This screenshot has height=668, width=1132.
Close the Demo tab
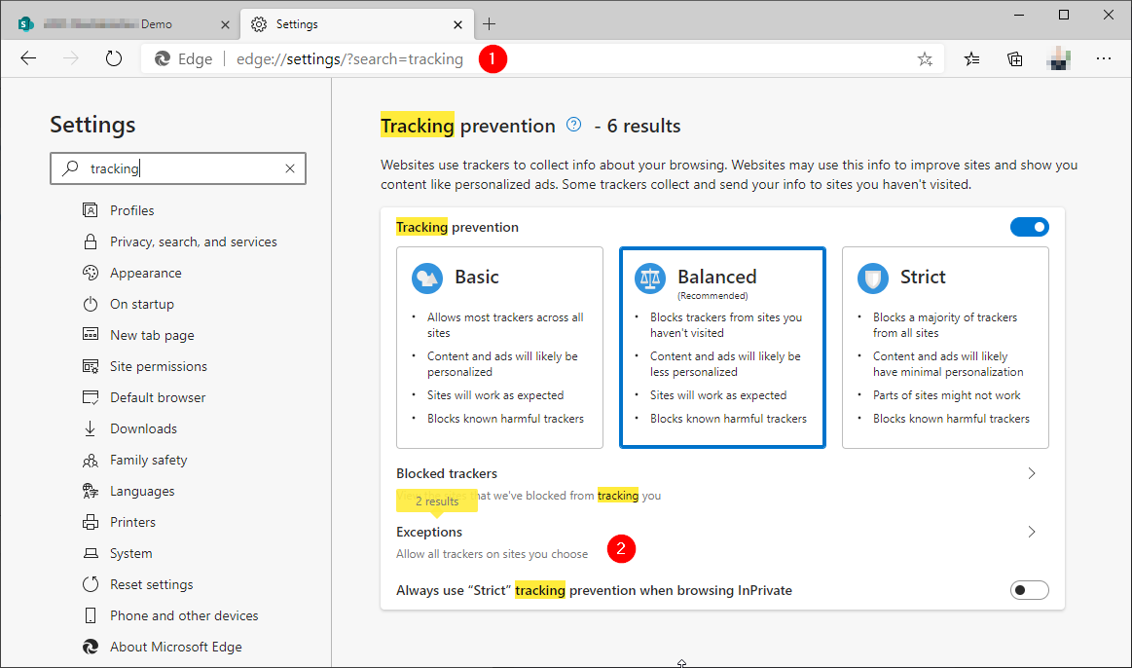coord(225,24)
